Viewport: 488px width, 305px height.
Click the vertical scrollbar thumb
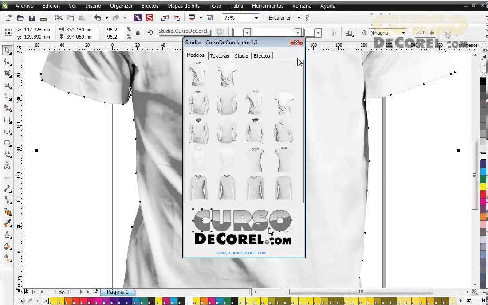click(x=475, y=175)
